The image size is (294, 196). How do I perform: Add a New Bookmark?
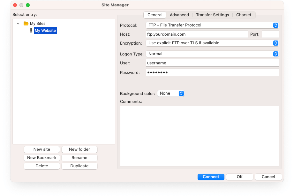point(41,157)
